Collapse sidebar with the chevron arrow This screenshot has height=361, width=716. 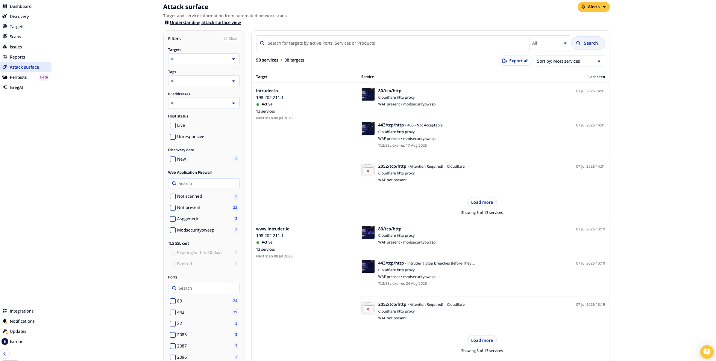pos(5,353)
